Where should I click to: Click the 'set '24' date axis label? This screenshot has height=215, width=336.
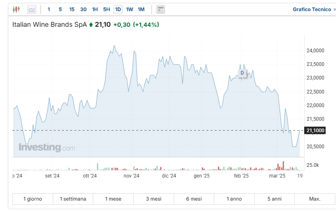tap(52, 176)
